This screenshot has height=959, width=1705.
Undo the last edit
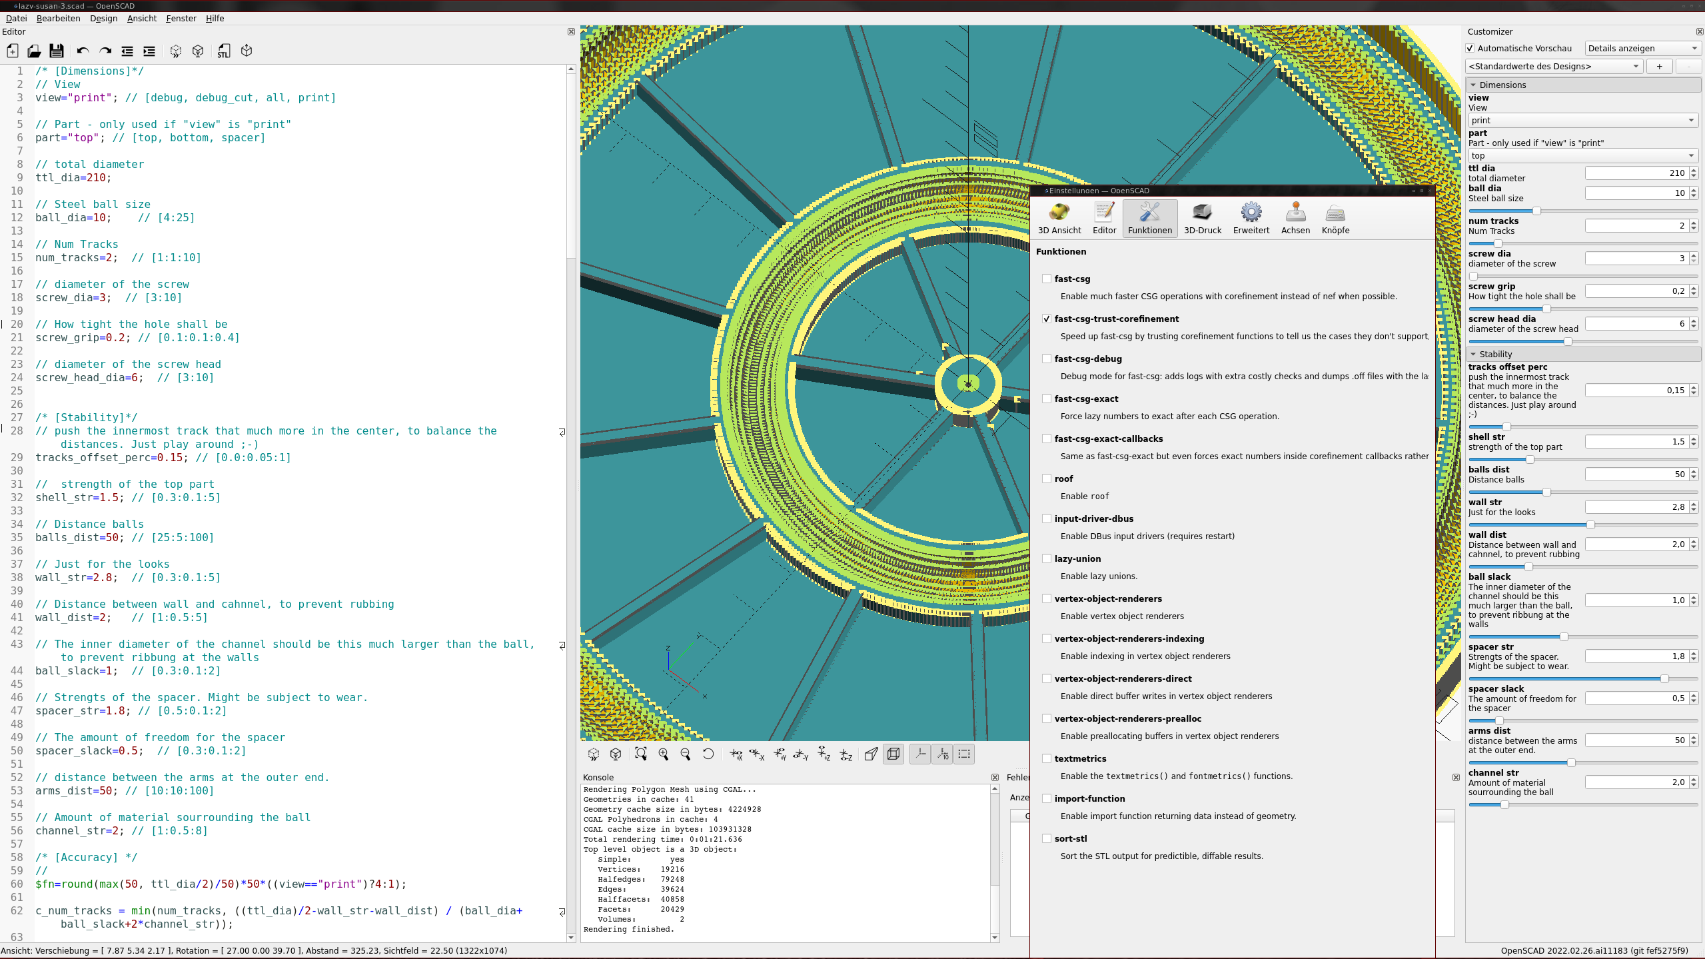81,51
